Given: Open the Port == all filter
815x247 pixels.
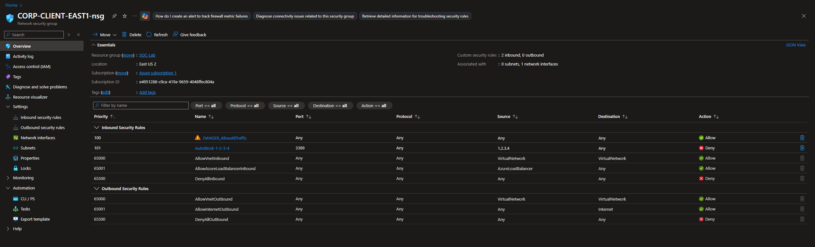Looking at the screenshot, I should pos(205,106).
